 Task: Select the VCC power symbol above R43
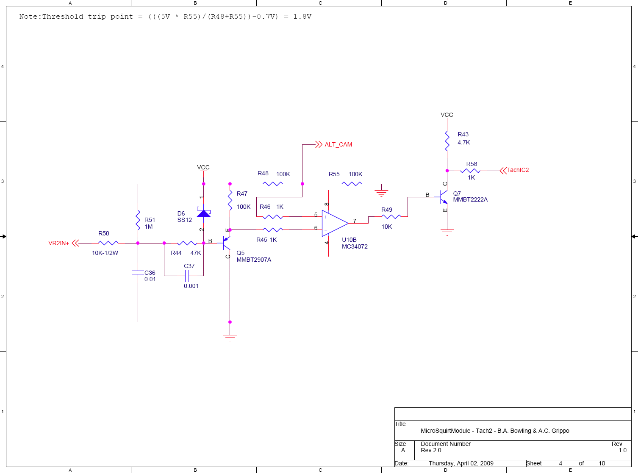pos(447,115)
